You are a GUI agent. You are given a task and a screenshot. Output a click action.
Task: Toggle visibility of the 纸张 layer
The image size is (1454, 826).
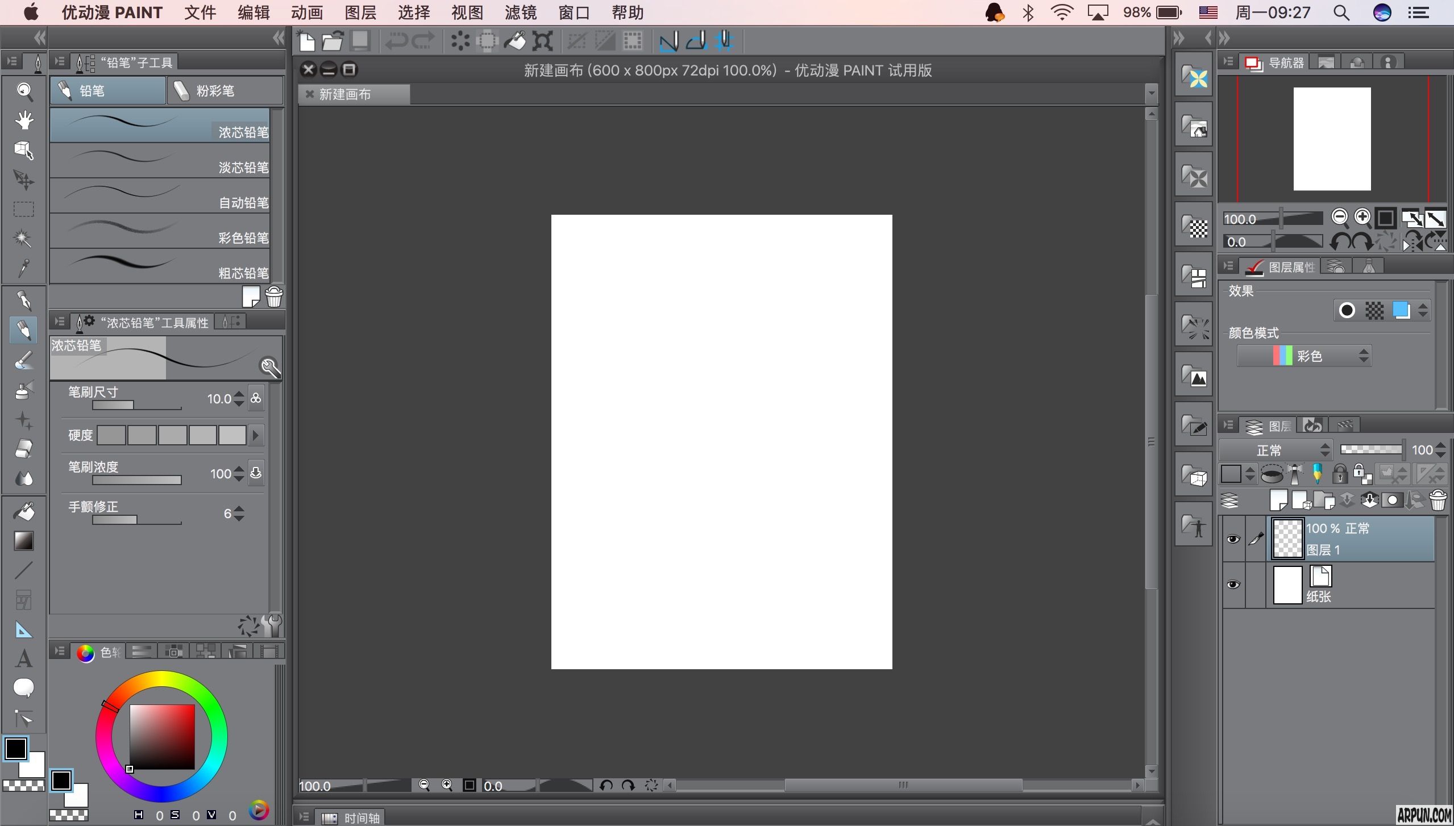(1232, 585)
